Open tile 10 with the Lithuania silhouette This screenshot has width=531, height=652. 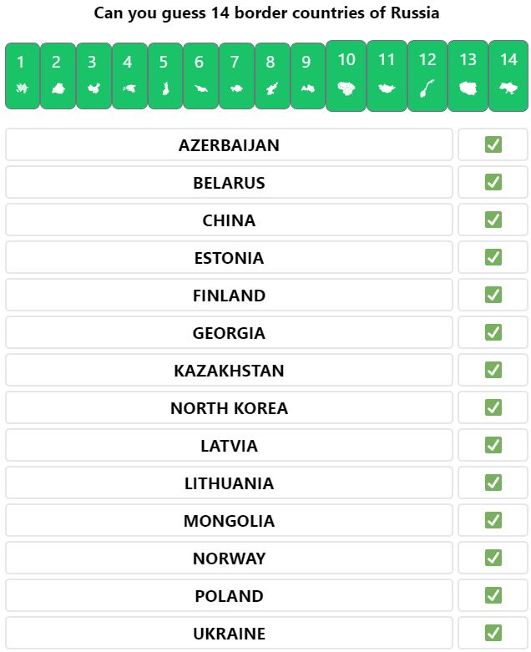[346, 76]
